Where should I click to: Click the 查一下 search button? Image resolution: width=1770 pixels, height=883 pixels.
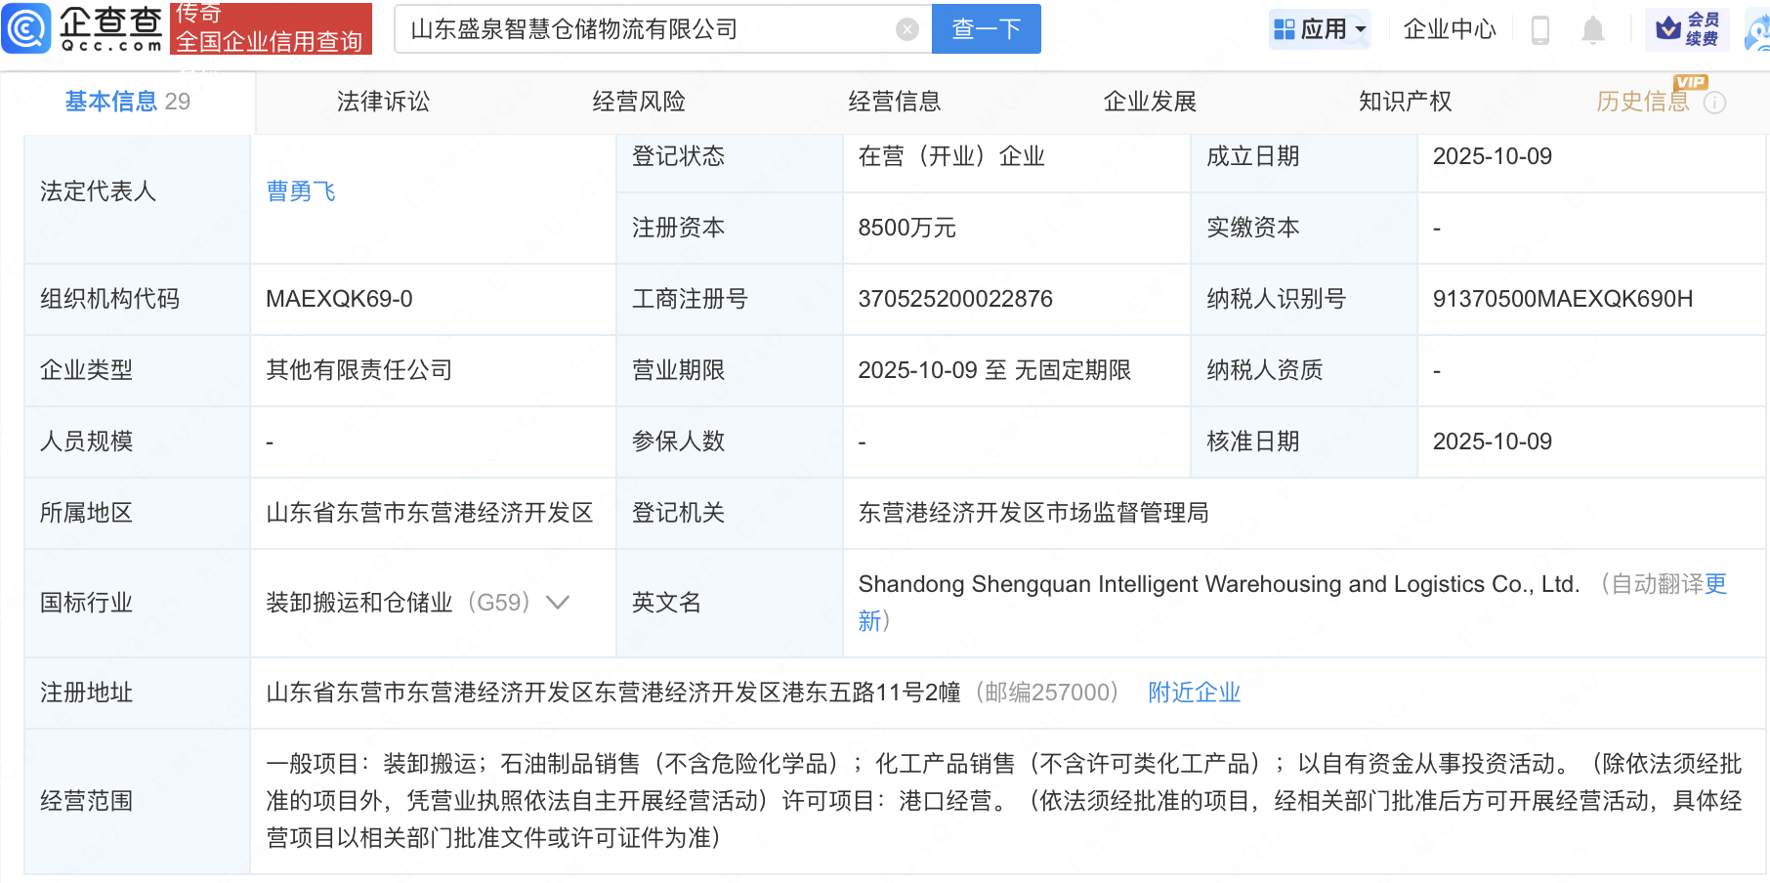click(x=986, y=29)
